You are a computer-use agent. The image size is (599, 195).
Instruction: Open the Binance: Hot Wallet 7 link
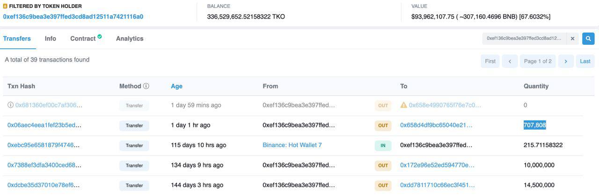click(x=292, y=145)
